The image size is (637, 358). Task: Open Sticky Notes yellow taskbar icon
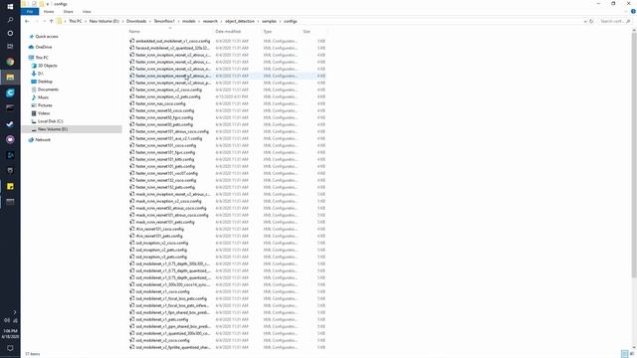10,186
